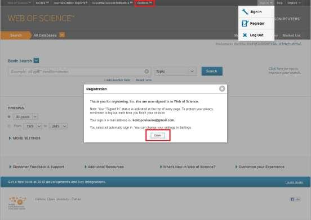Choose Log Out from the dropdown menu

click(x=256, y=35)
